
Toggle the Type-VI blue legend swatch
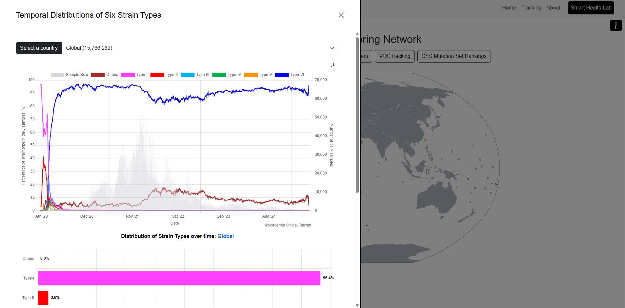(x=282, y=75)
